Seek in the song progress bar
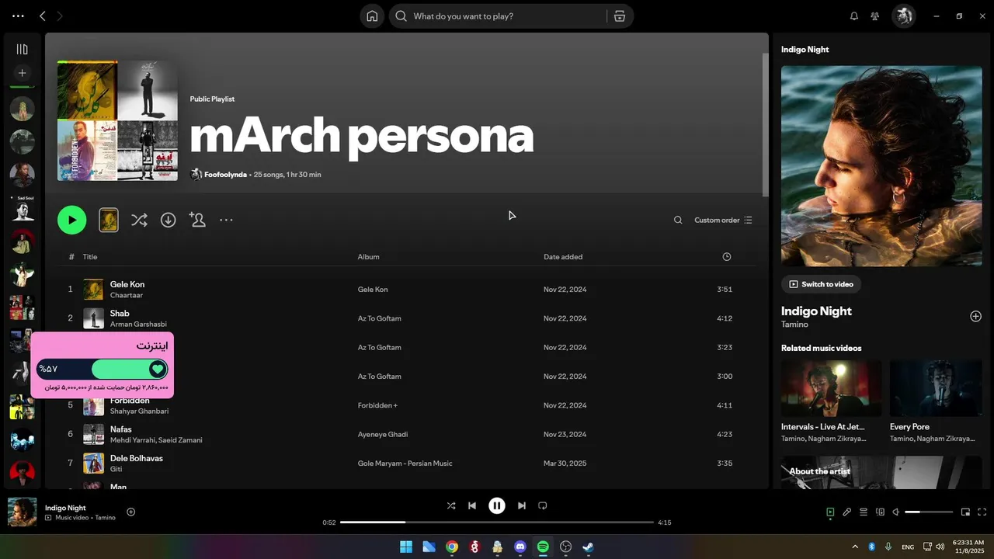 [497, 523]
